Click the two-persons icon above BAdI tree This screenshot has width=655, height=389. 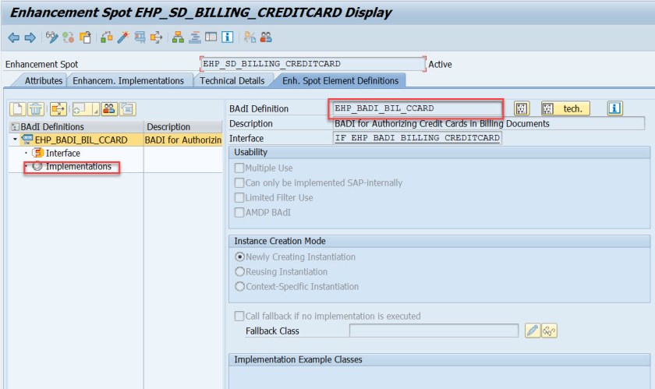(109, 109)
